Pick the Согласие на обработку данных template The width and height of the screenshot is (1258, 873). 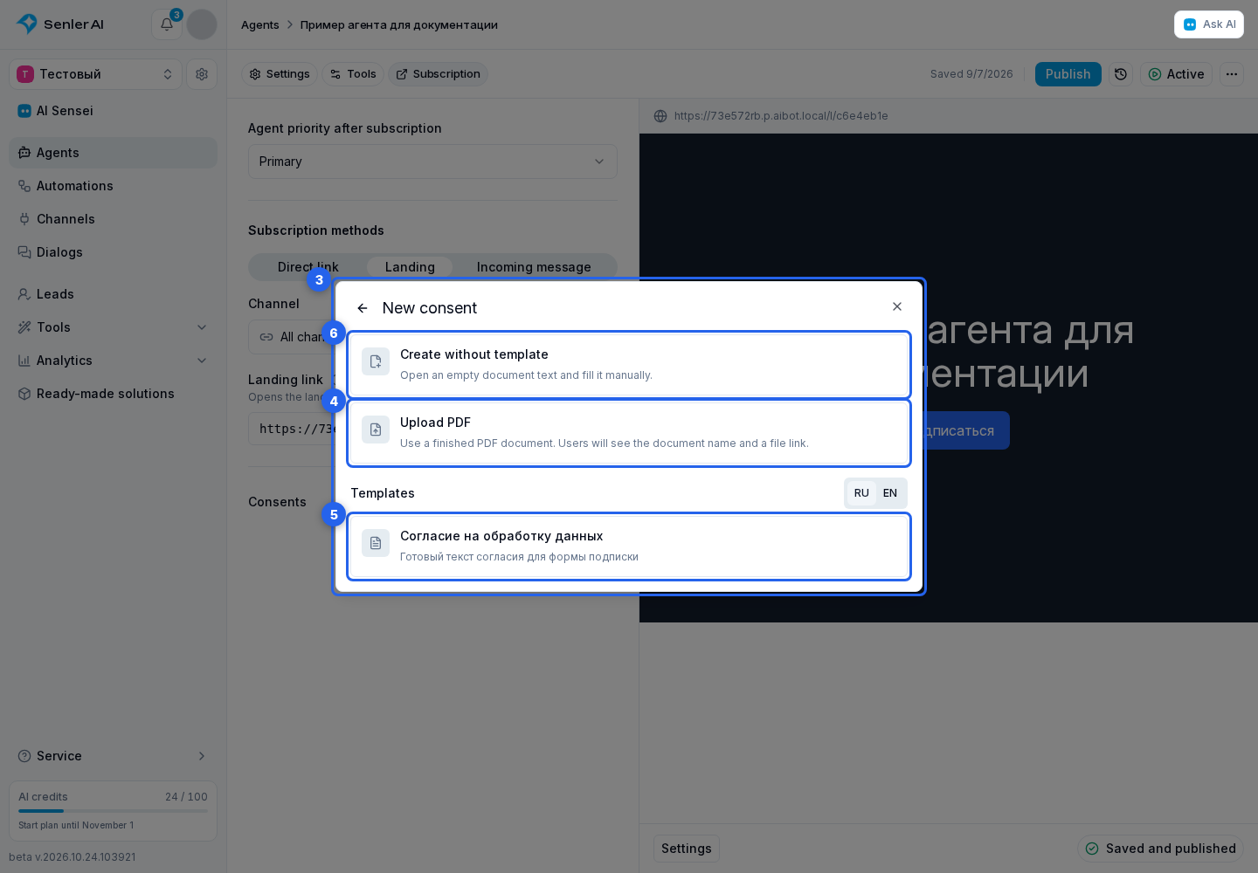629,546
